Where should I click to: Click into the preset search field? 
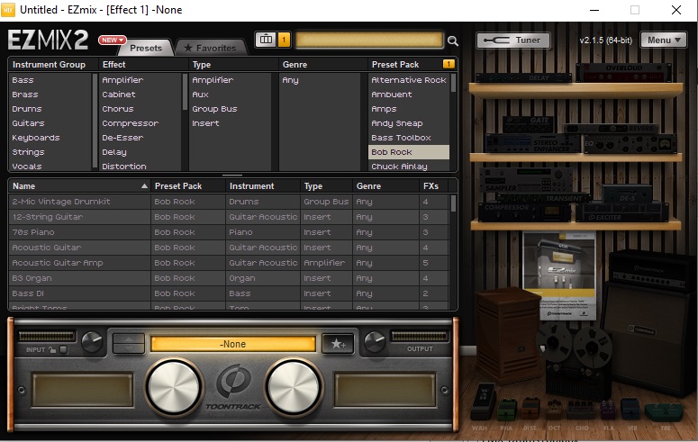pos(369,41)
